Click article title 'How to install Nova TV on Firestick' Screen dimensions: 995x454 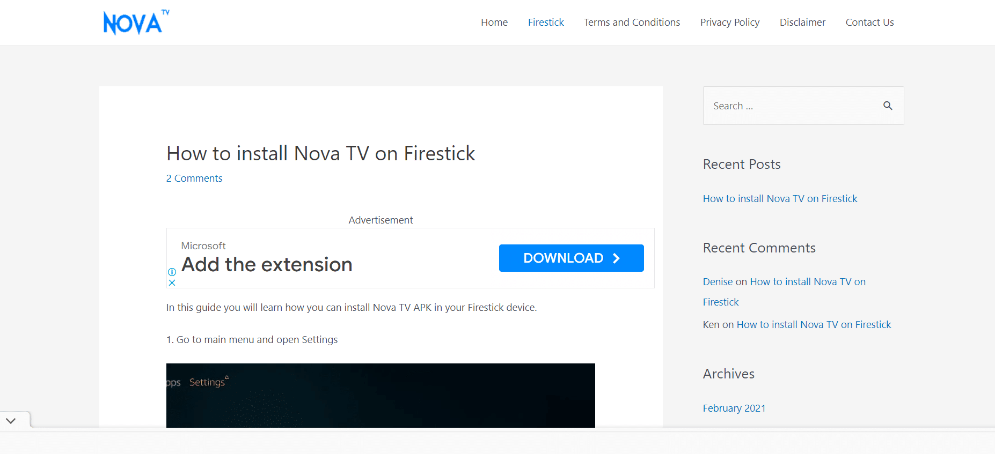click(x=320, y=154)
